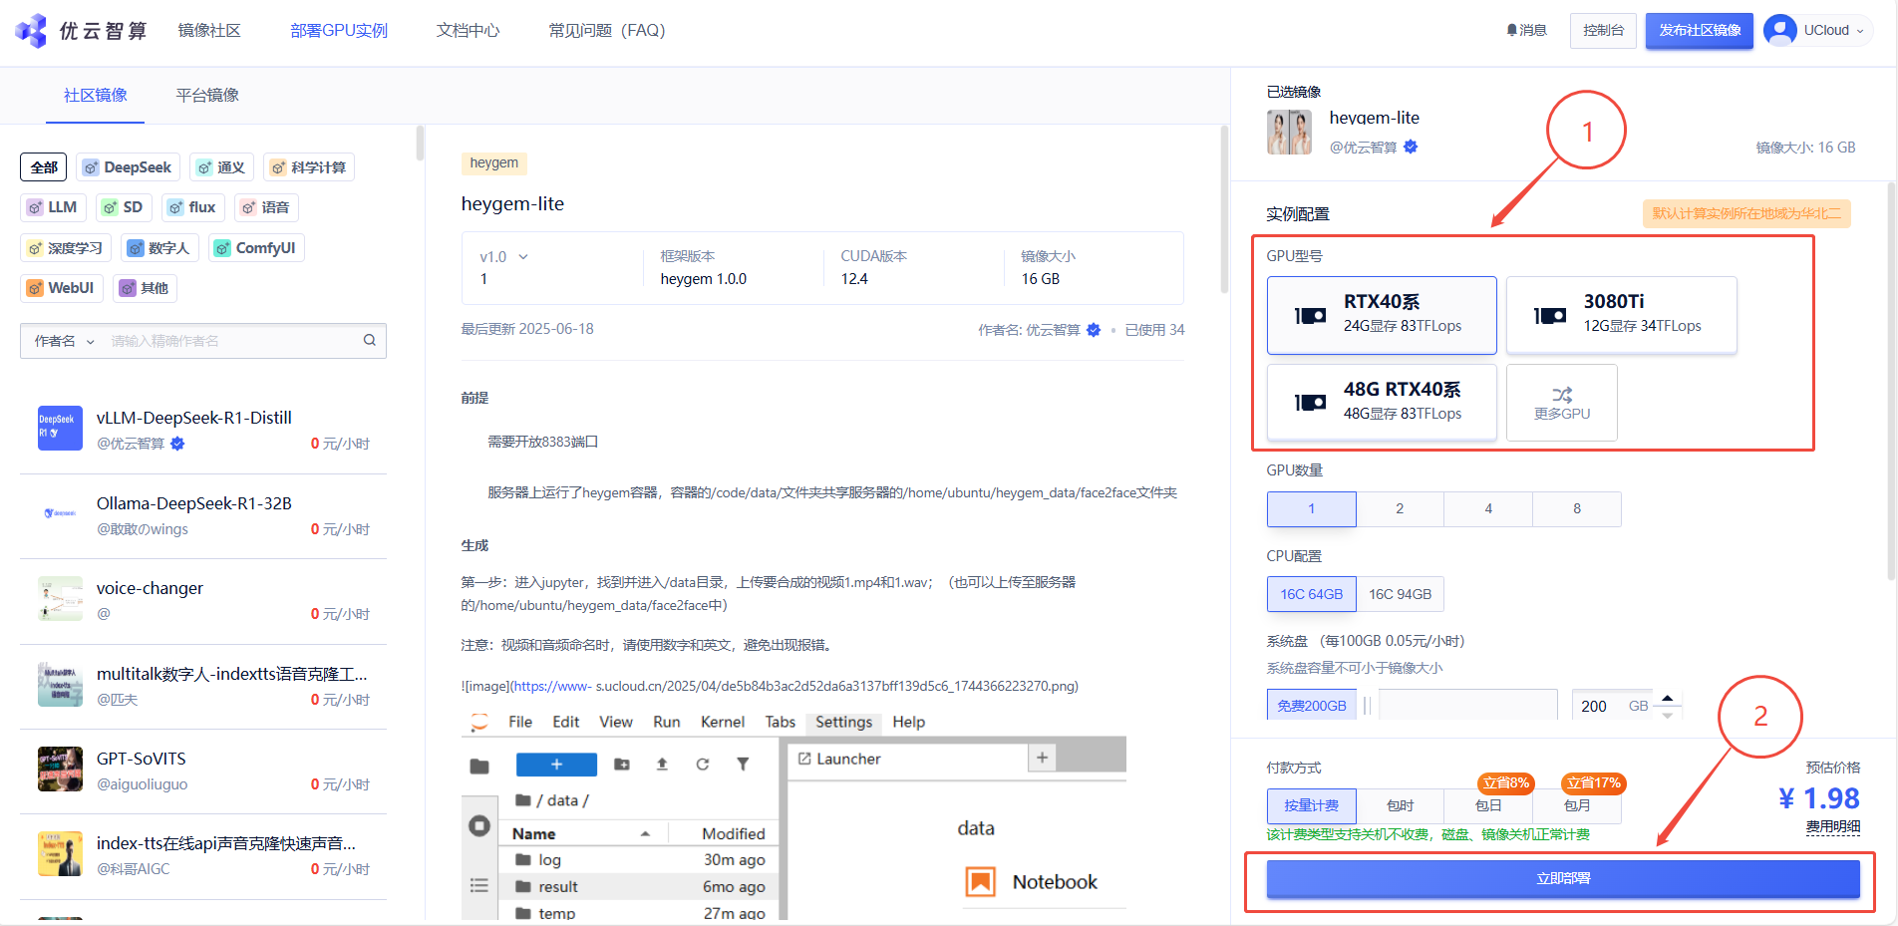Screen dimensions: 1898x926
Task: Filter by the WebUI tag
Action: point(61,288)
